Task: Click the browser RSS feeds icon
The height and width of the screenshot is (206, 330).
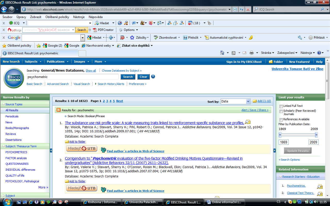Action: [x=234, y=53]
